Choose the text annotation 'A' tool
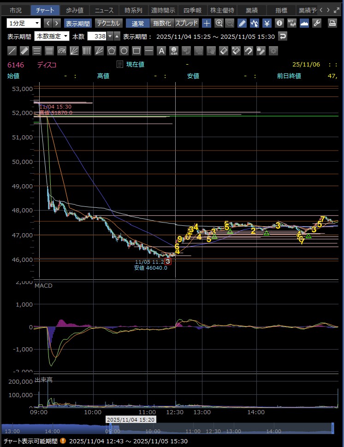Viewport: 344px width, 447px height. point(161,51)
